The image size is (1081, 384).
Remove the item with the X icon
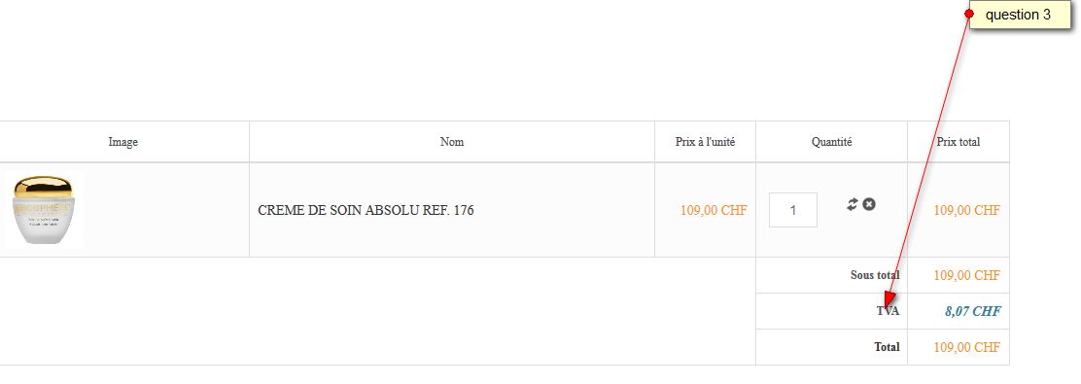[869, 204]
